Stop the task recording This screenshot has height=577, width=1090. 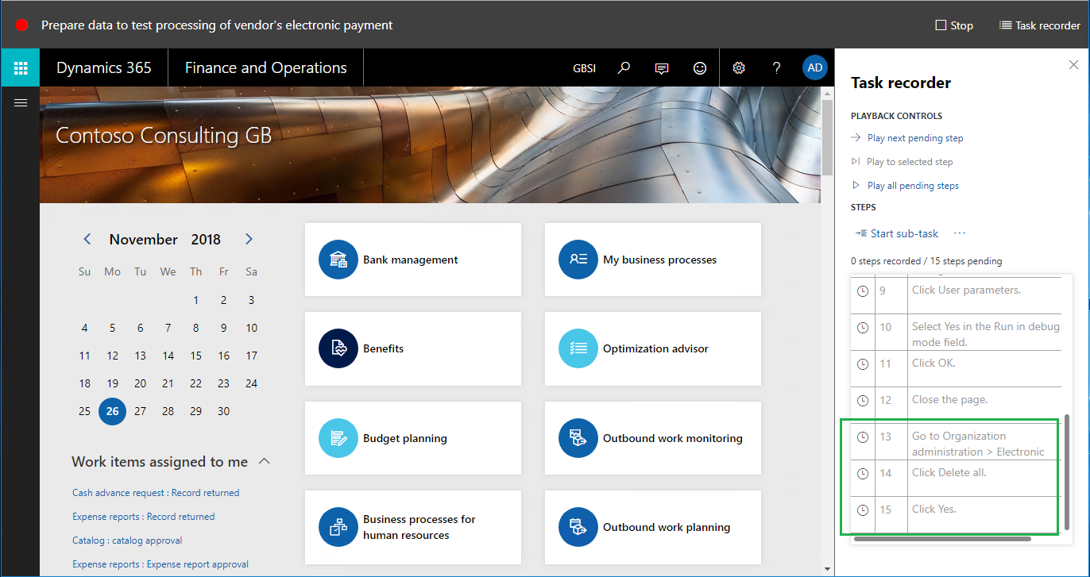[x=954, y=25]
